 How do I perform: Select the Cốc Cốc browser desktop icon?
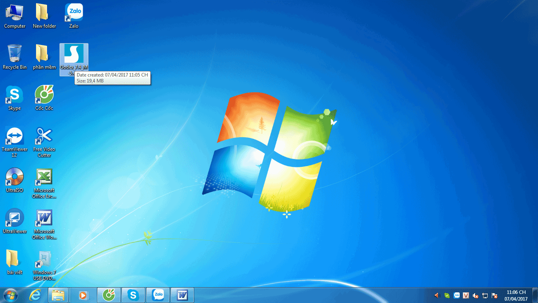coord(44,98)
